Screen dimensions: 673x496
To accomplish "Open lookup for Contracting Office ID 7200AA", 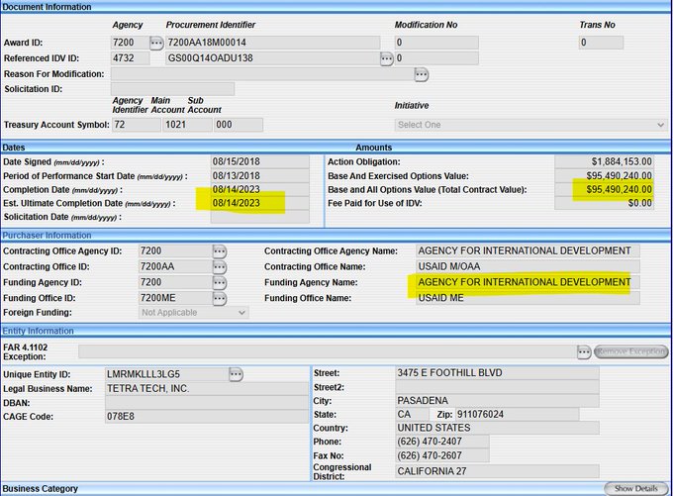I will tap(220, 267).
